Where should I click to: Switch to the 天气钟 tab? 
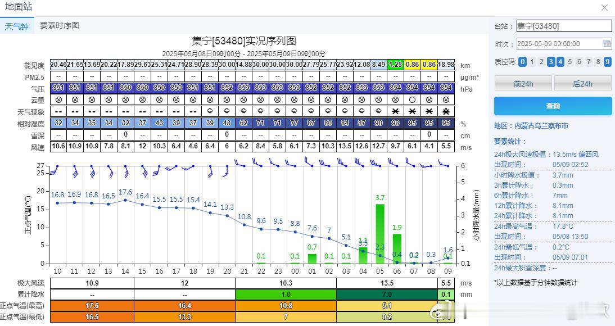coord(17,26)
